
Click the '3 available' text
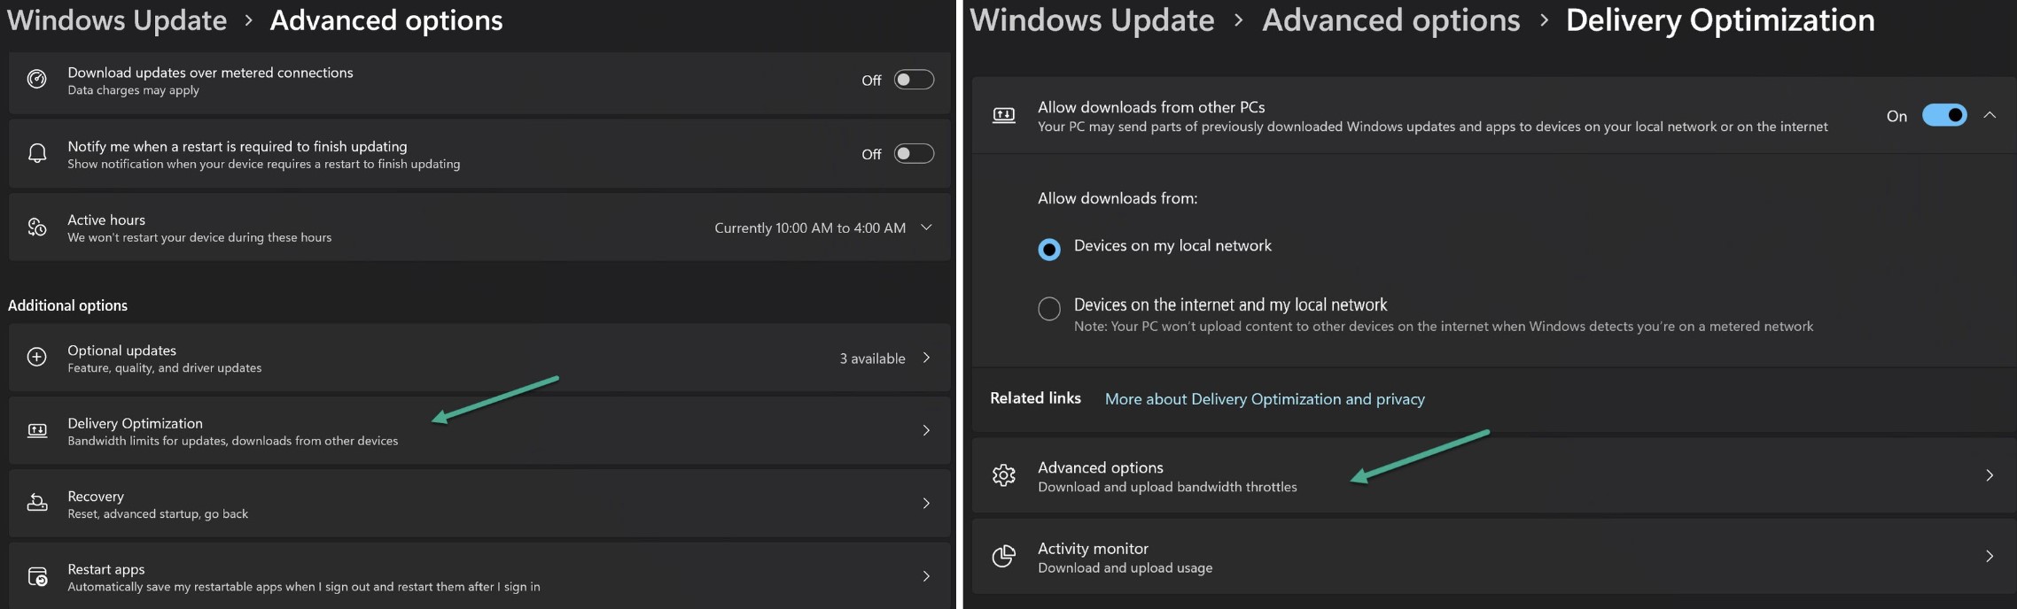click(873, 358)
